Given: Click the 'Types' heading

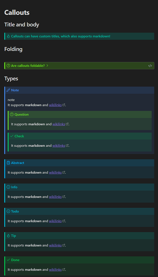Looking at the screenshot, I should (x=11, y=78).
